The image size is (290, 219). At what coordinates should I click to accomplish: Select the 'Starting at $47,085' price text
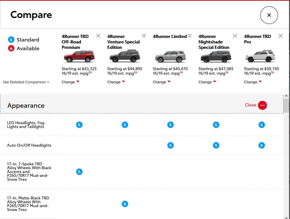[x=216, y=69]
